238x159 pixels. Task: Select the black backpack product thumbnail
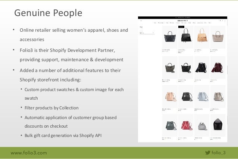click(217, 125)
